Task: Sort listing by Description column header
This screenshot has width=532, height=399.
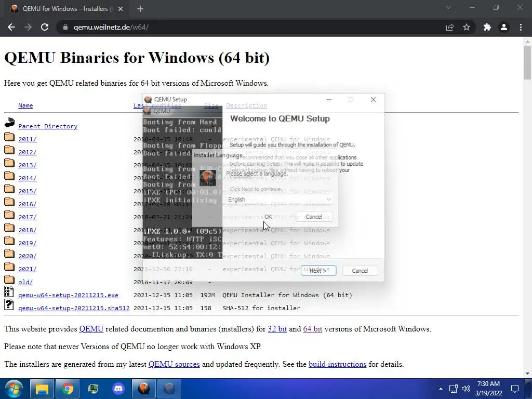Action: 246,105
